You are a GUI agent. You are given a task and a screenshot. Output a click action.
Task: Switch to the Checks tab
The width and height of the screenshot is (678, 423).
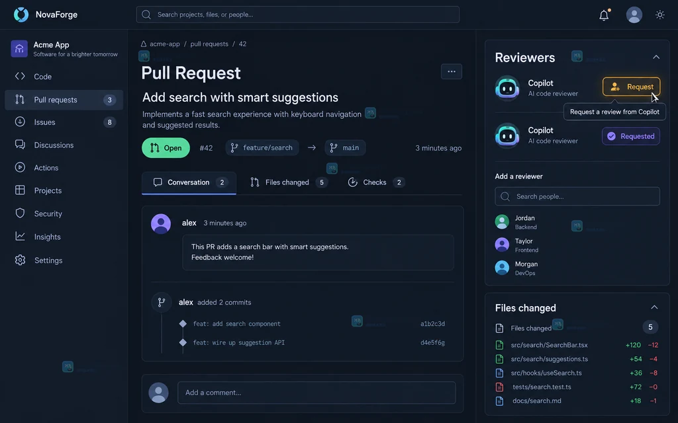[376, 182]
